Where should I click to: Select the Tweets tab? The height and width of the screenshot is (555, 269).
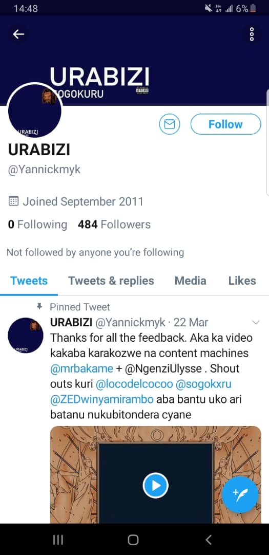click(29, 281)
